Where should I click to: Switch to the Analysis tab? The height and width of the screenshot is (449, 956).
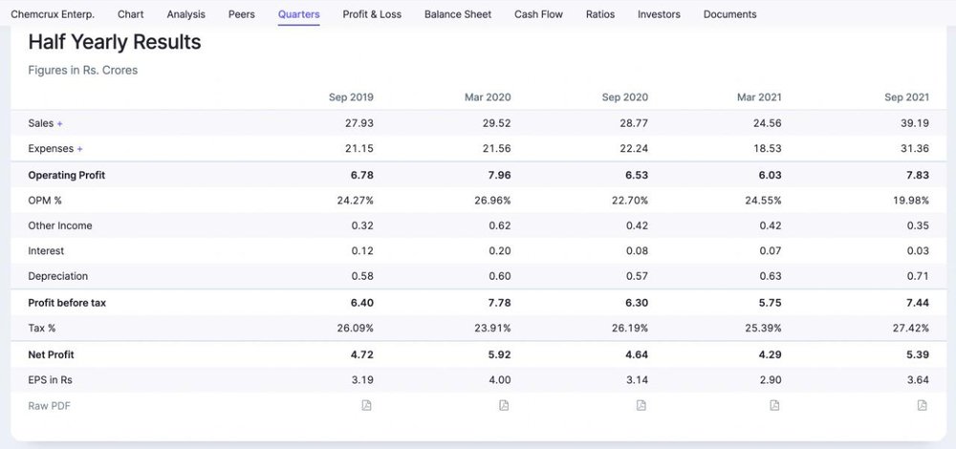(186, 14)
